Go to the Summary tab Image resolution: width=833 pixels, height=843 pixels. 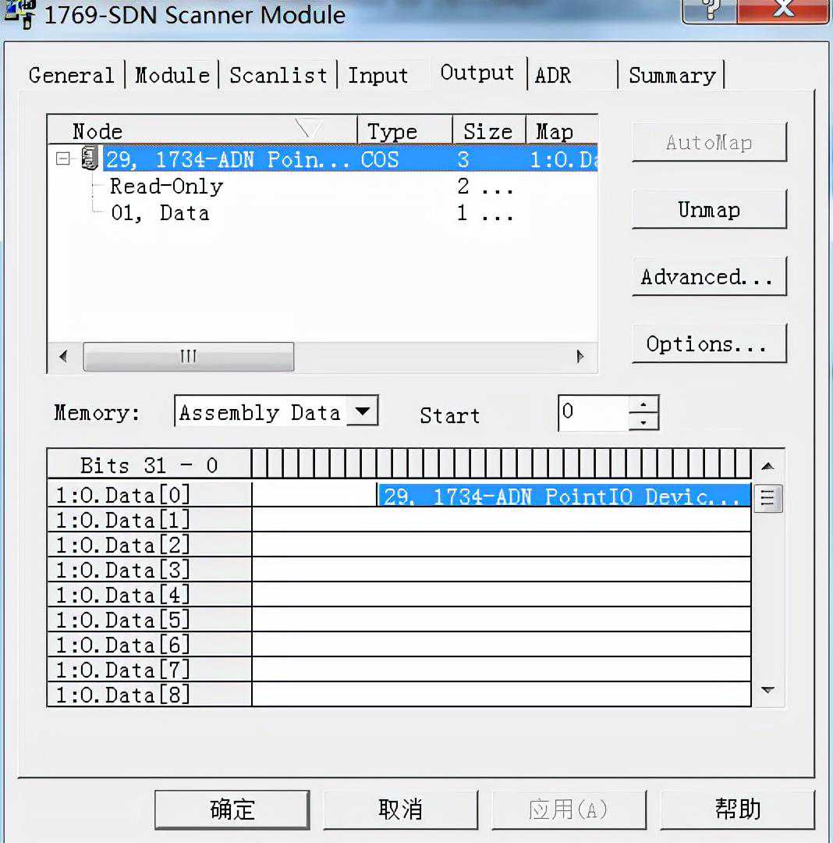coord(672,75)
